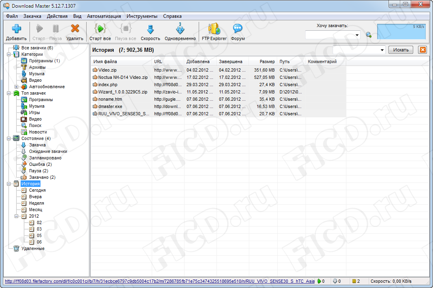Select Ожидание закачки state
433x288 pixels.
[x=48, y=151]
